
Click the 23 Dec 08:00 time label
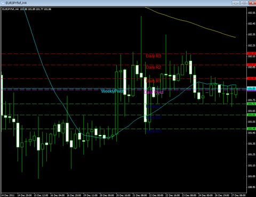[189, 195]
